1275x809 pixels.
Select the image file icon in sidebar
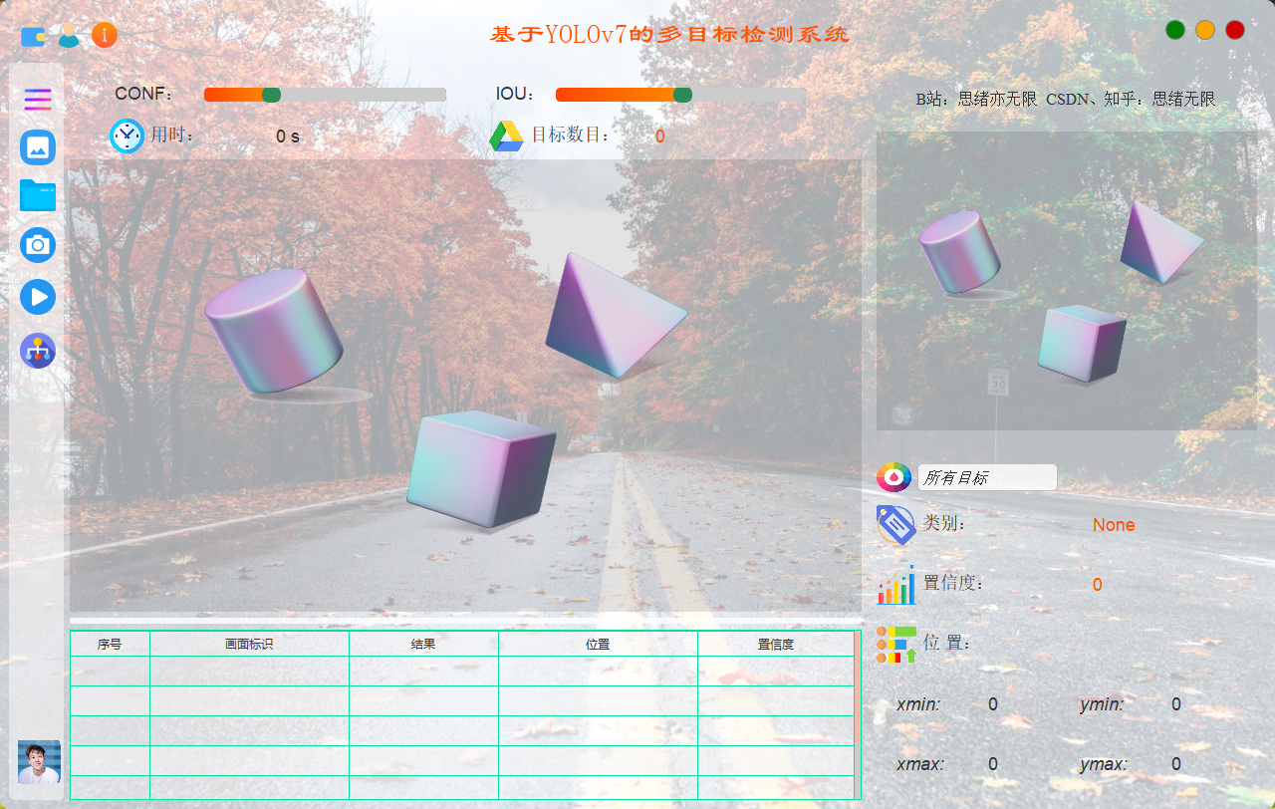38,147
